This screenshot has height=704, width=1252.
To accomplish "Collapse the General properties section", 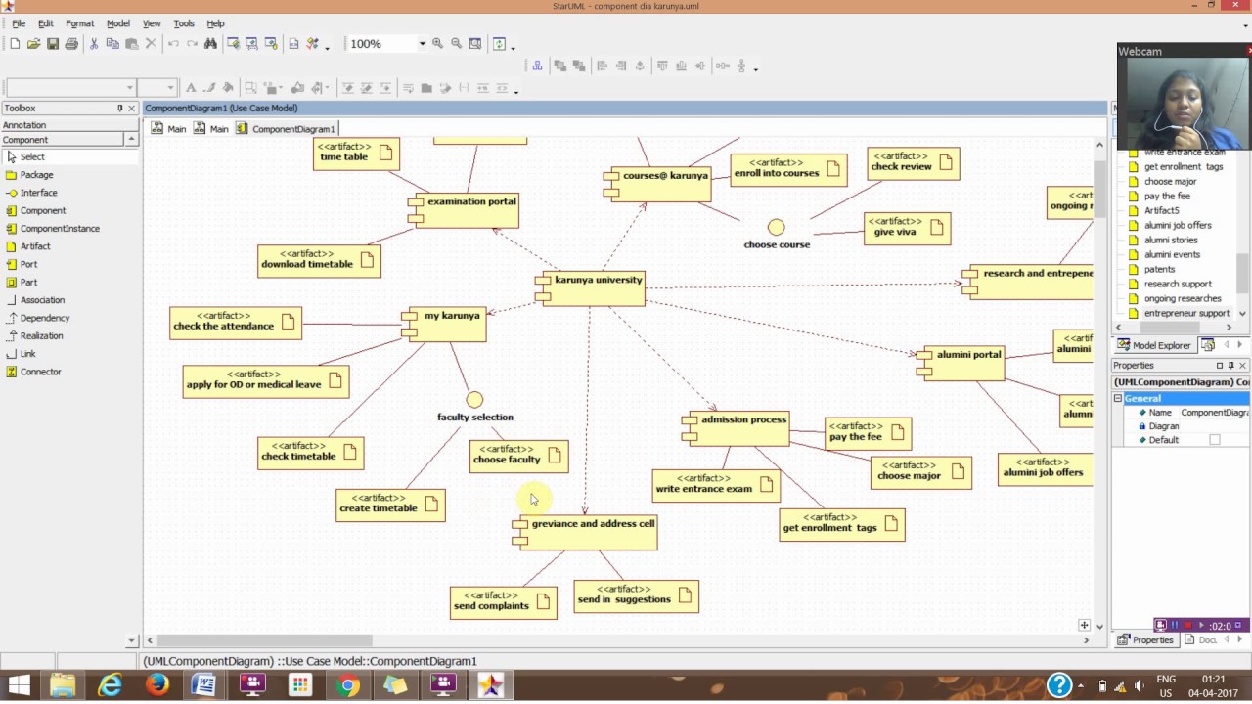I will [x=1118, y=398].
